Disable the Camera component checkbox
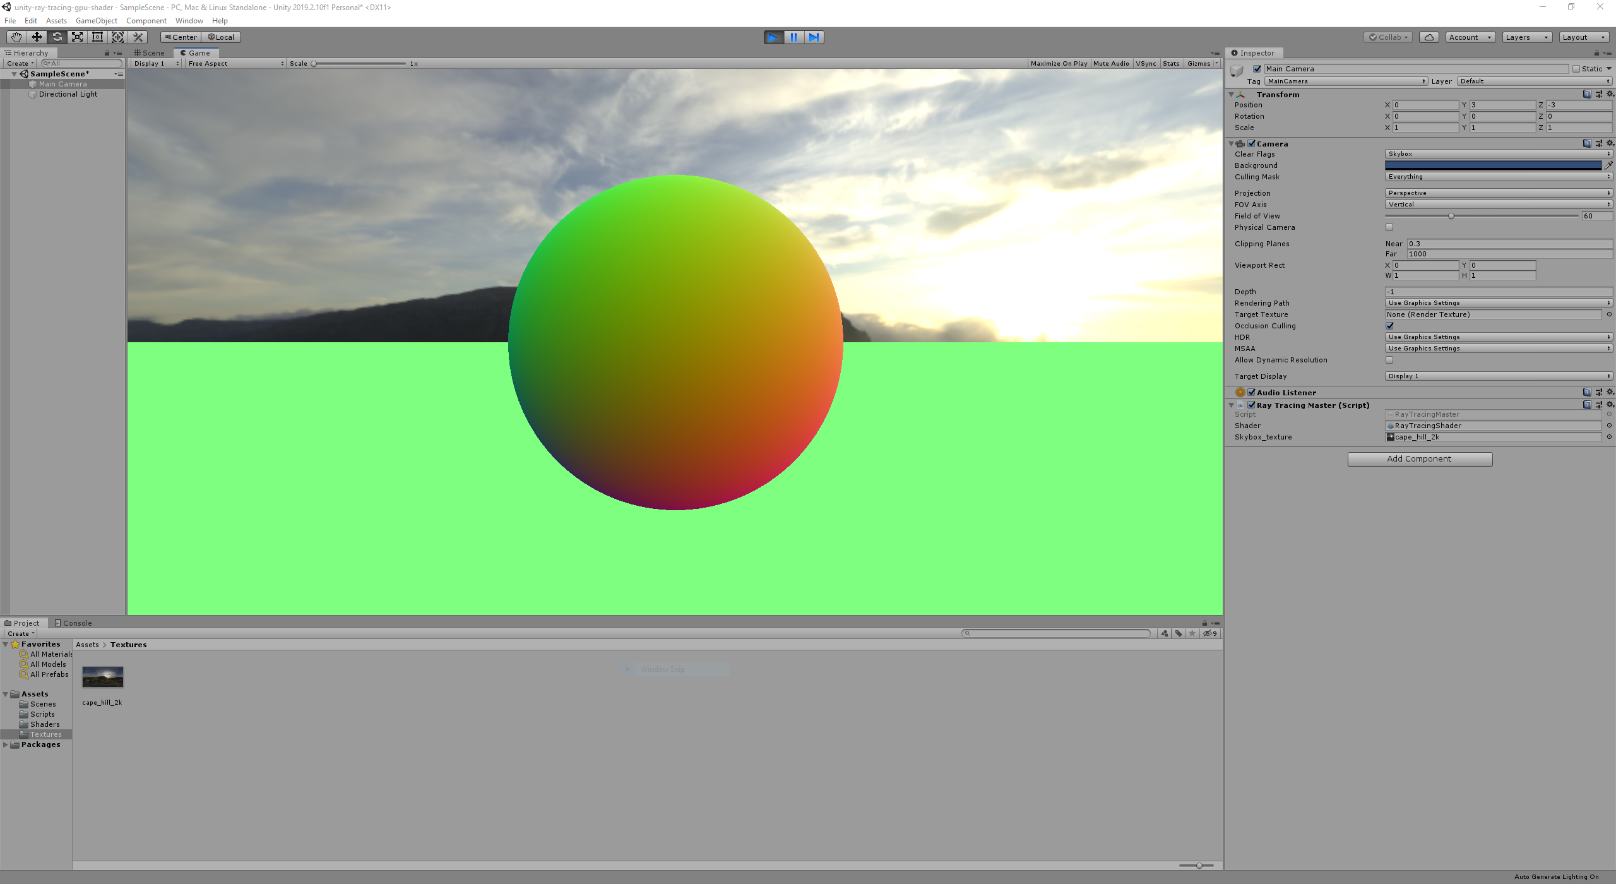 coord(1251,143)
